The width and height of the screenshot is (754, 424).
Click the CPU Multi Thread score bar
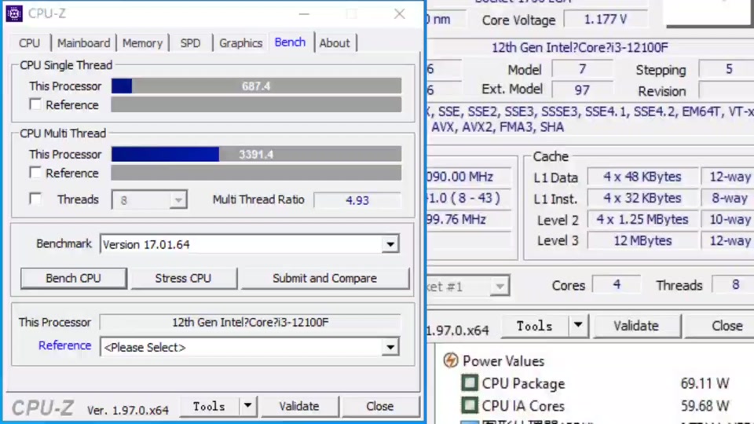pos(256,155)
